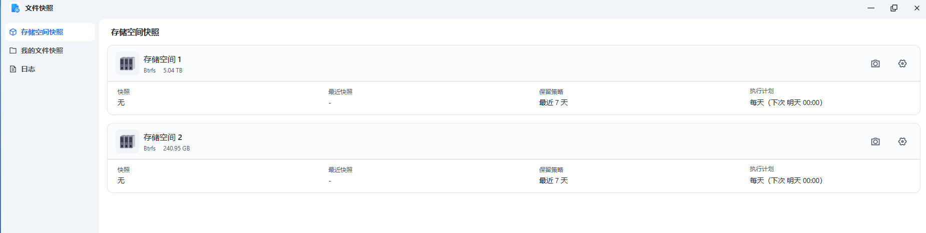Viewport: 926px width, 233px height.
Task: Click the 存储空间 2 drive icon
Action: (127, 141)
